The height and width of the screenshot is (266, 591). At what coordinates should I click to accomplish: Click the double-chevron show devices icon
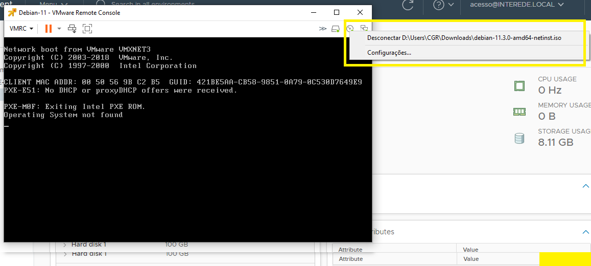pyautogui.click(x=322, y=29)
